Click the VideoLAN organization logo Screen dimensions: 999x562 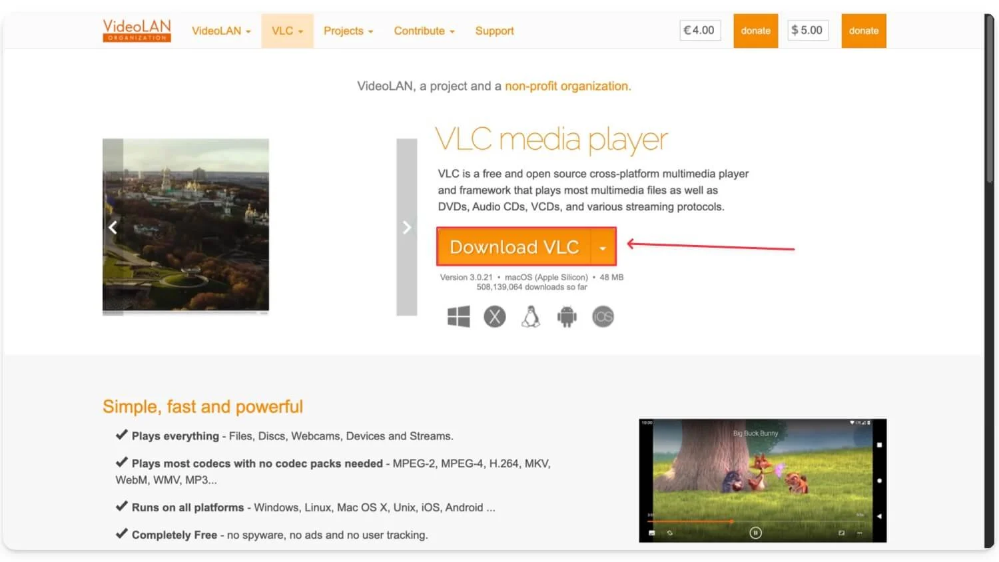pos(136,30)
